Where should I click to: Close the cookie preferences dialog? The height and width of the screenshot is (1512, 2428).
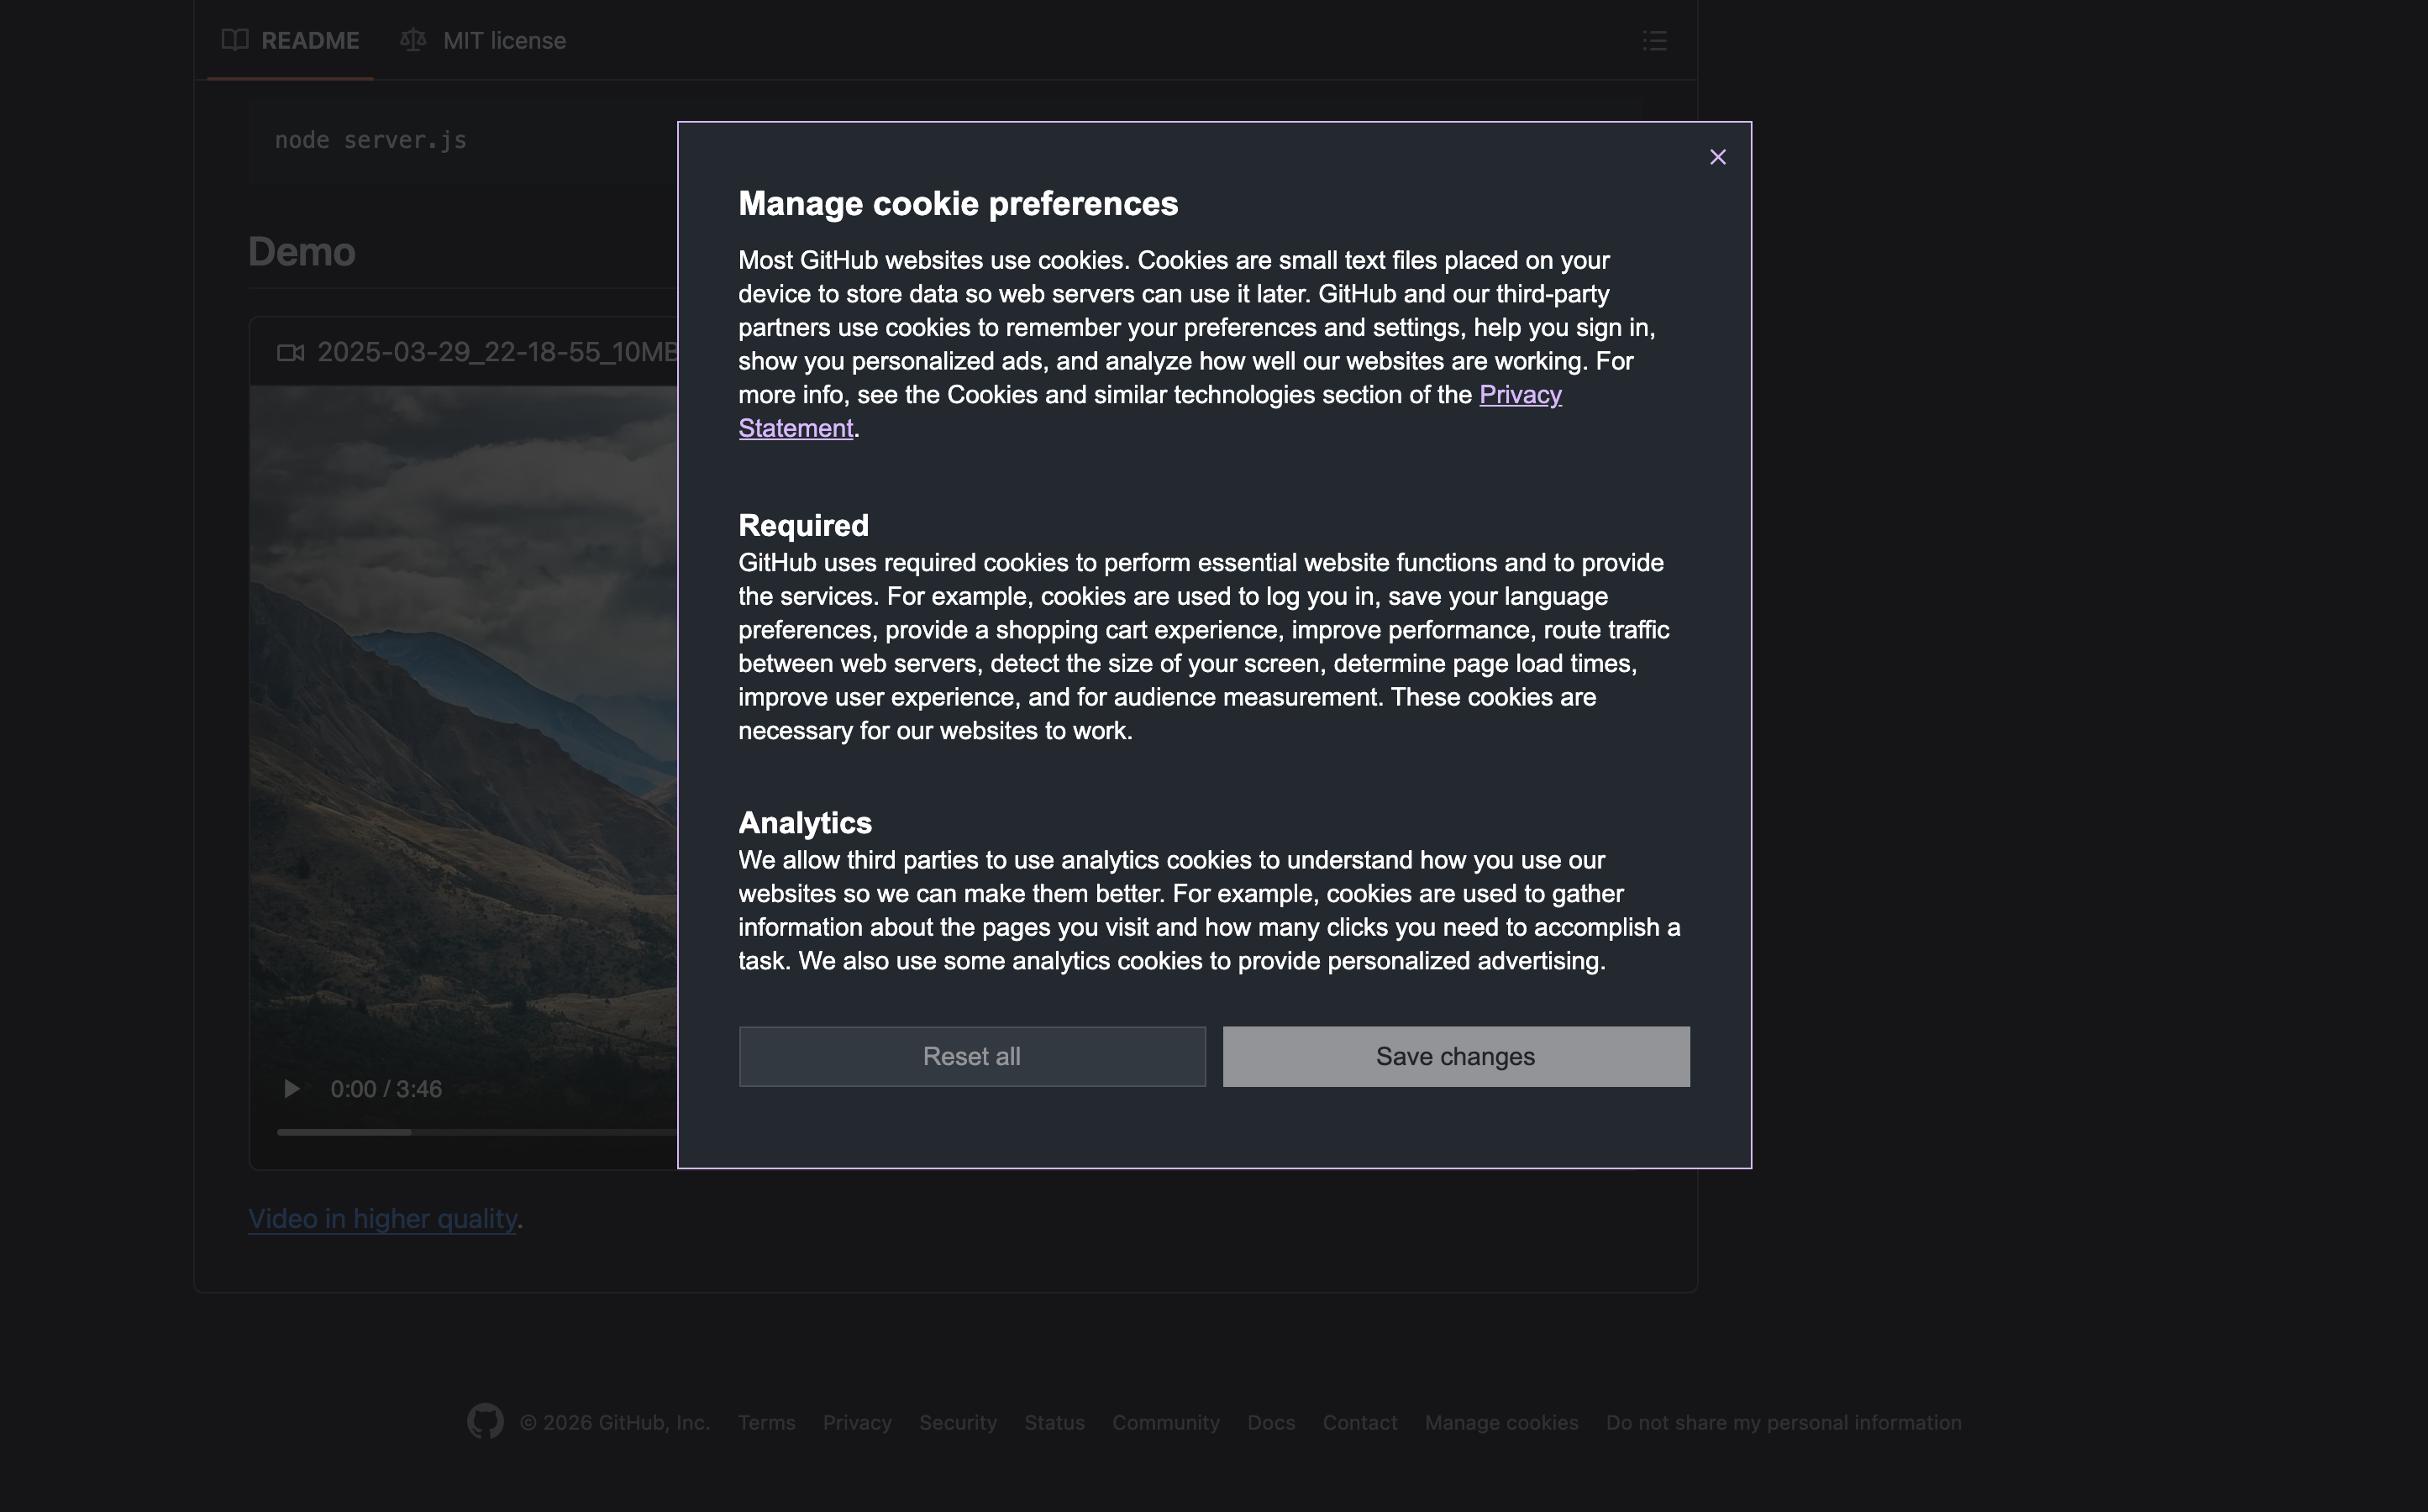coord(1717,157)
